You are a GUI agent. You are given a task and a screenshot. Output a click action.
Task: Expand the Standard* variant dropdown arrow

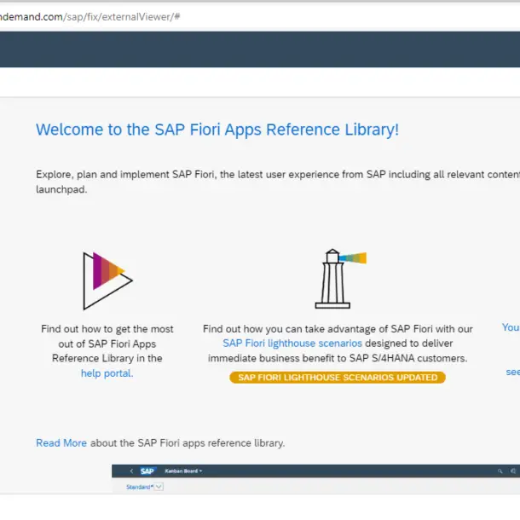click(159, 487)
